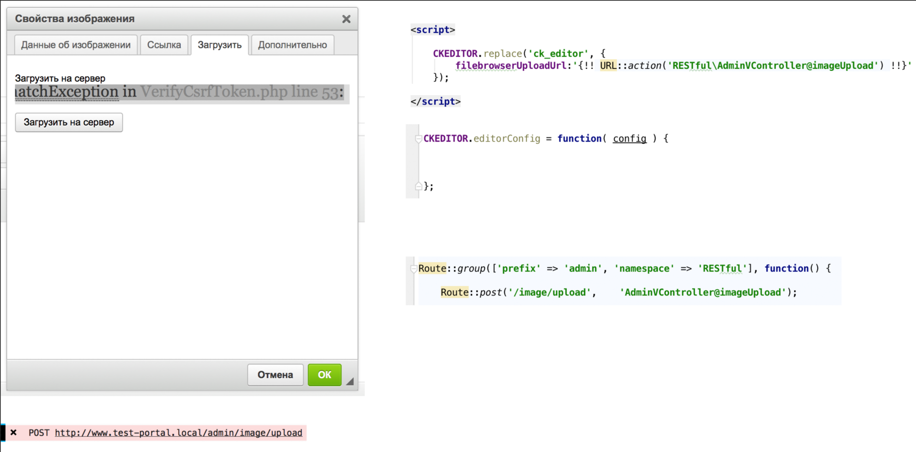Click the red X error icon in console
916x452 pixels.
[13, 432]
